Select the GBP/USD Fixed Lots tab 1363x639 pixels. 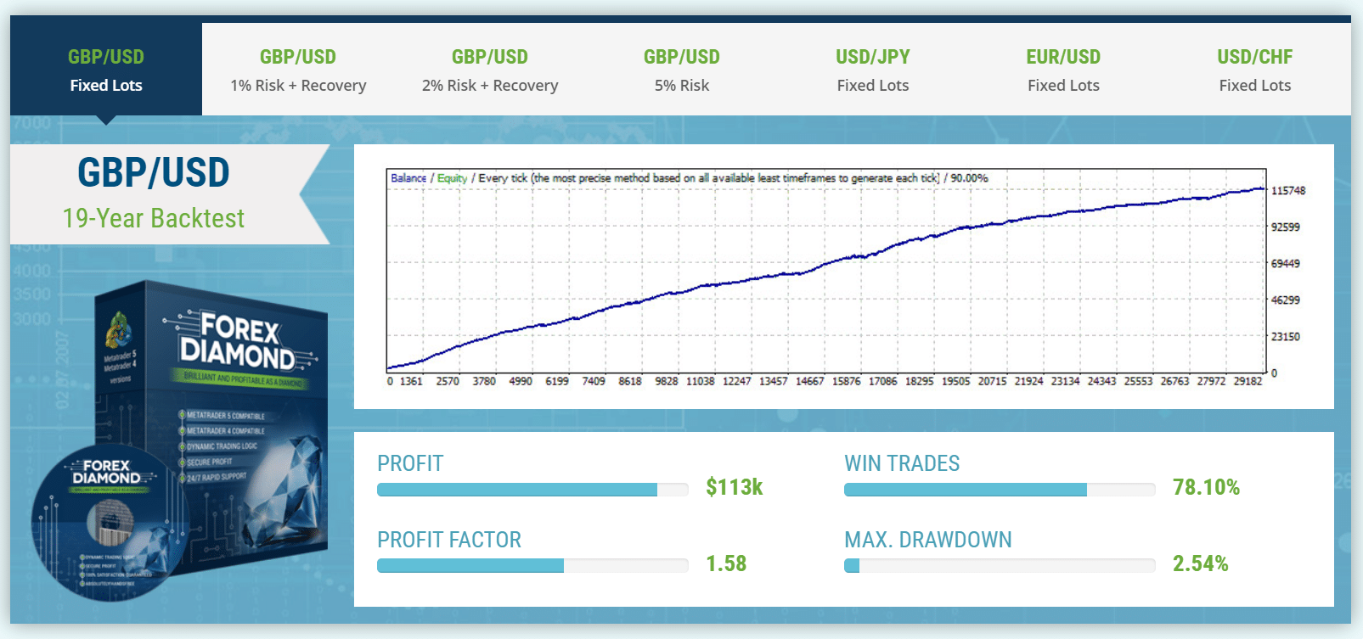pos(106,70)
